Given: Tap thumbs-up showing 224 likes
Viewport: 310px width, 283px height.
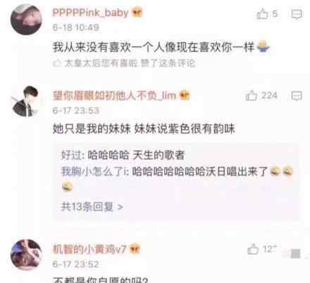Looking at the screenshot, I should 252,96.
